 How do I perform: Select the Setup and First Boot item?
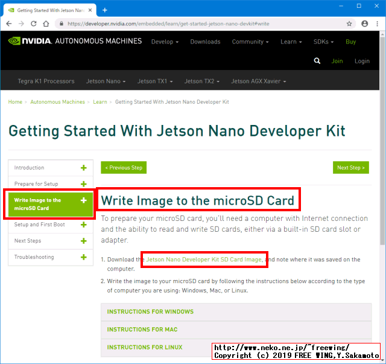tap(51, 225)
